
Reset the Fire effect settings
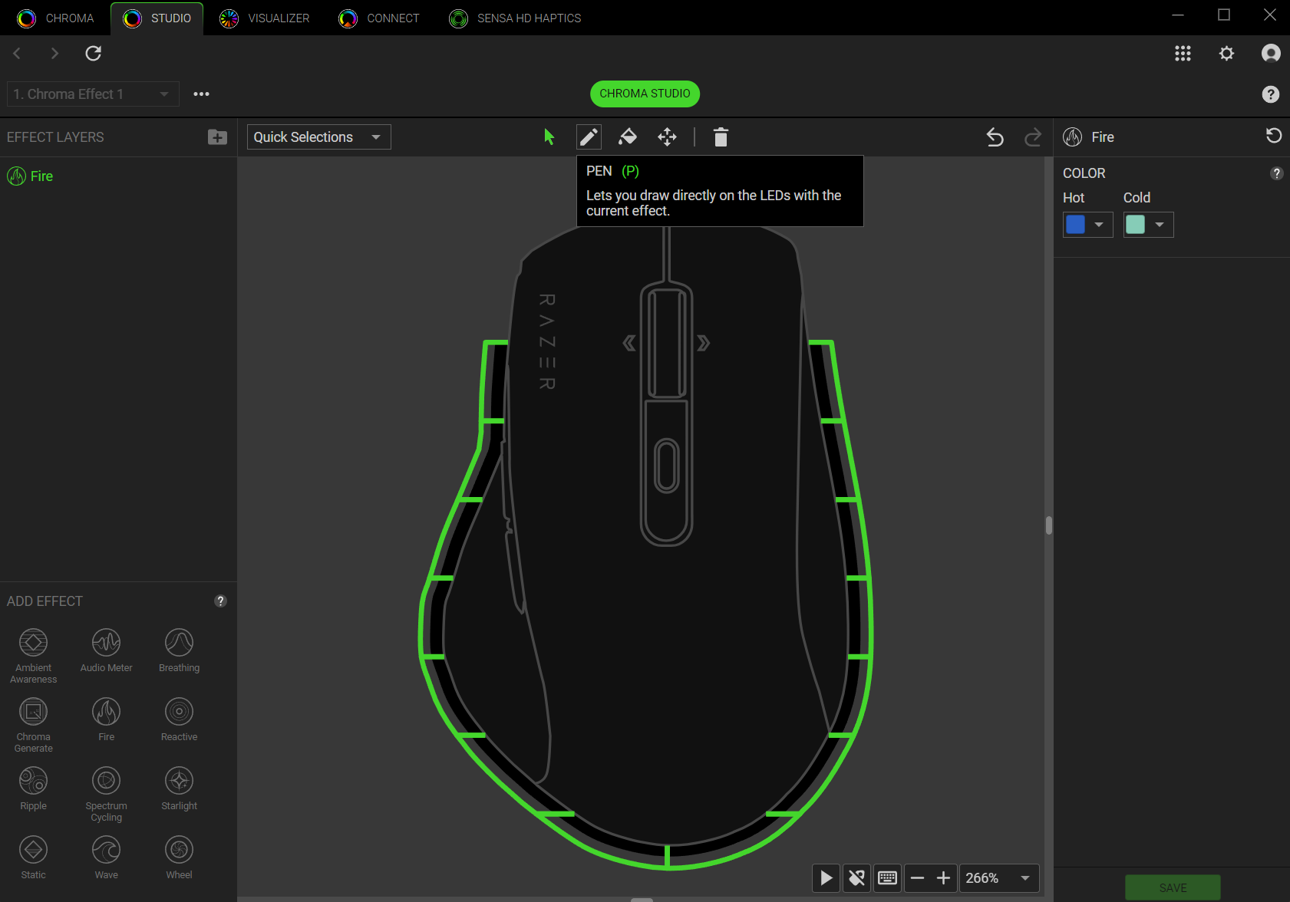(1273, 136)
